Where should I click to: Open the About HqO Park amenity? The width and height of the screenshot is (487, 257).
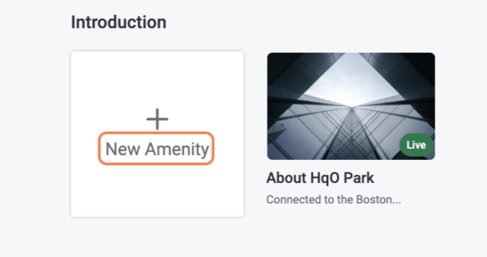click(x=320, y=178)
